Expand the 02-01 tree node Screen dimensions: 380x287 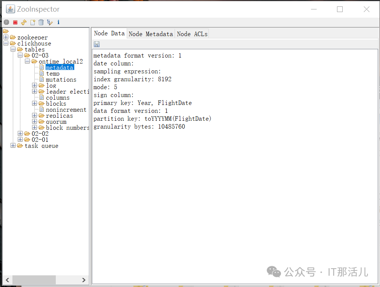click(x=20, y=140)
